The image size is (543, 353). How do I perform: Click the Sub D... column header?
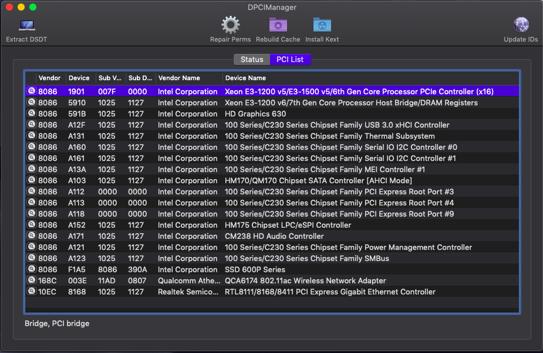(140, 78)
